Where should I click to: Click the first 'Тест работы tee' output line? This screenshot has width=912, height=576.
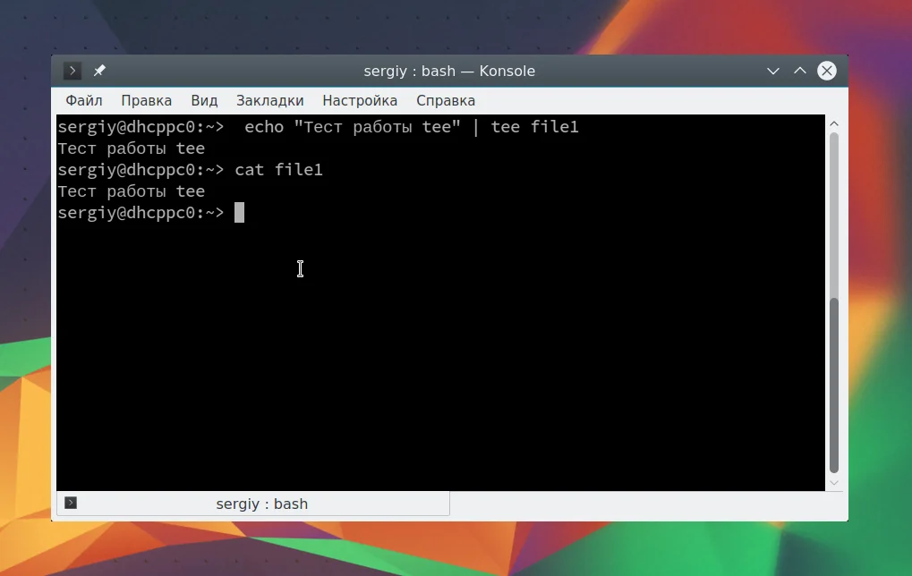point(132,148)
